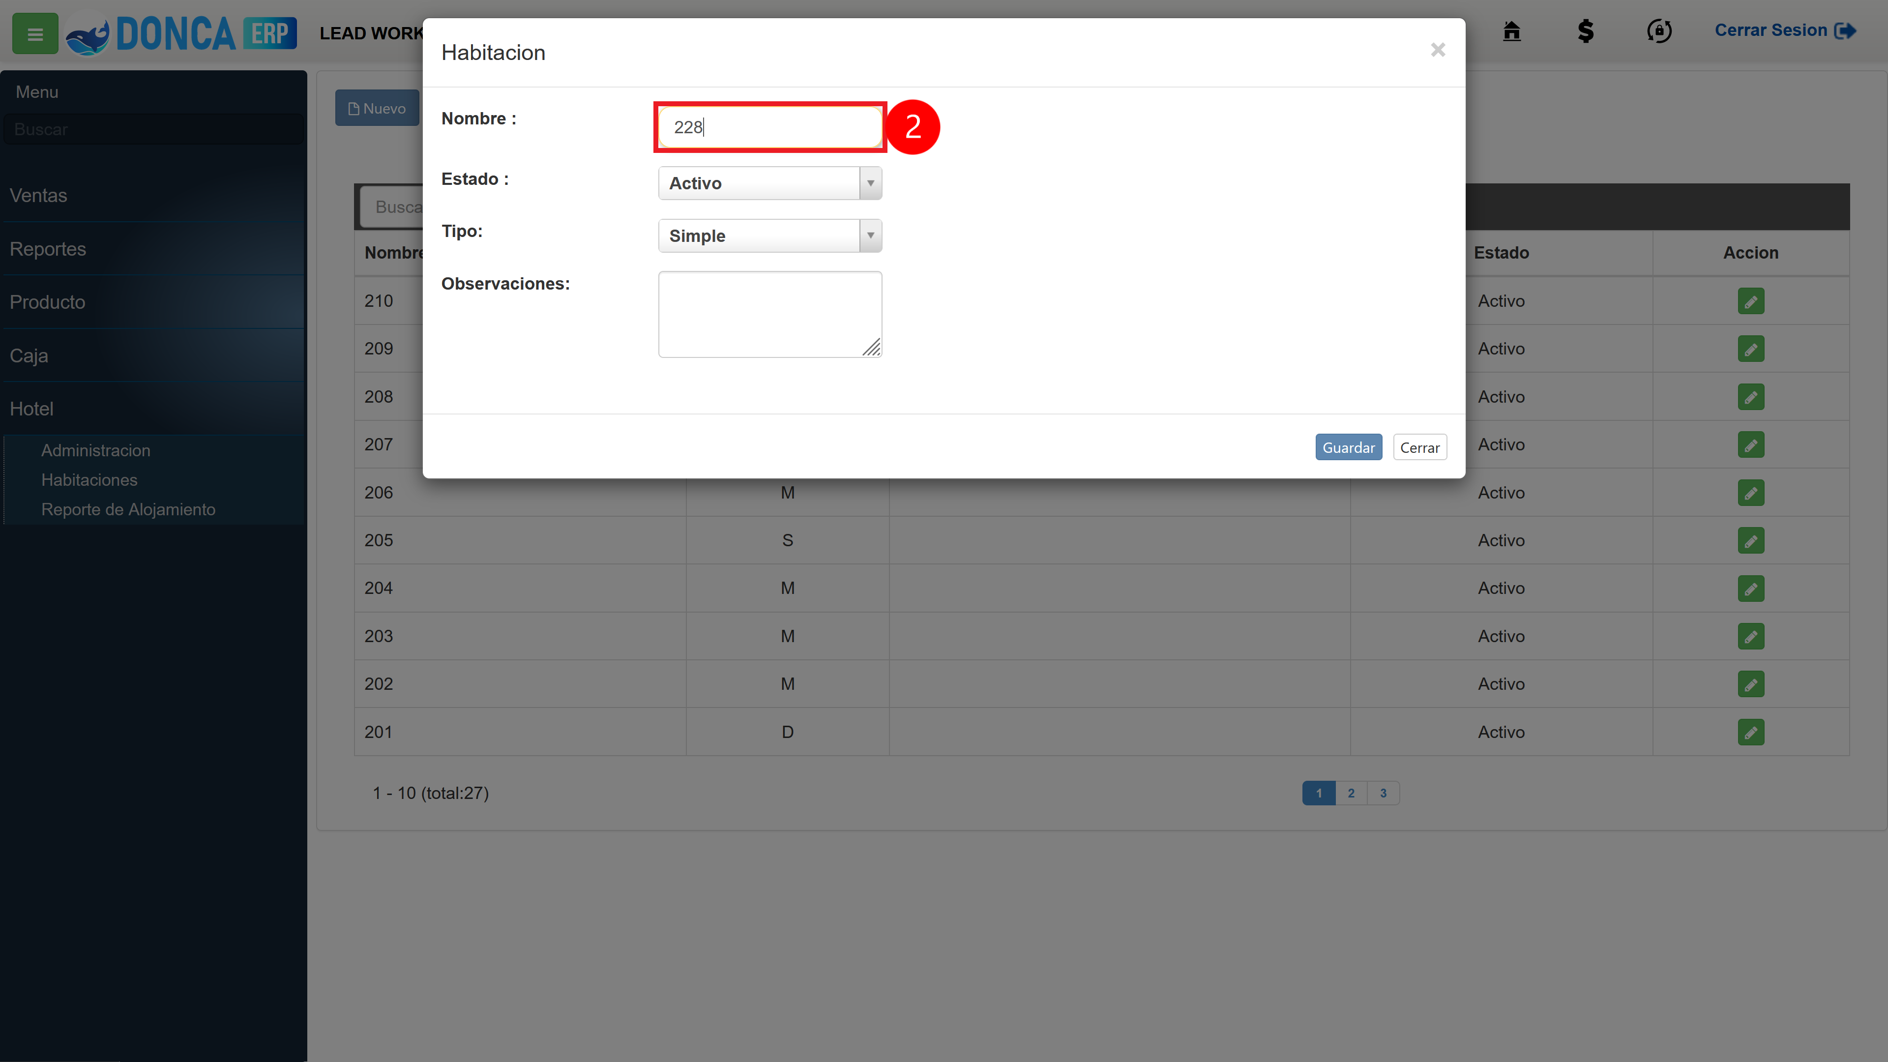Click the Nuevo button
This screenshot has height=1062, width=1888.
tap(377, 108)
